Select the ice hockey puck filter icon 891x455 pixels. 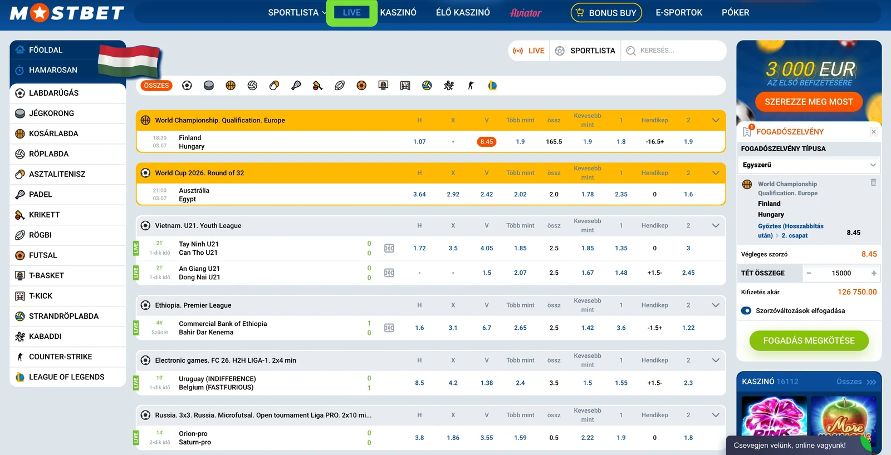[x=209, y=86]
